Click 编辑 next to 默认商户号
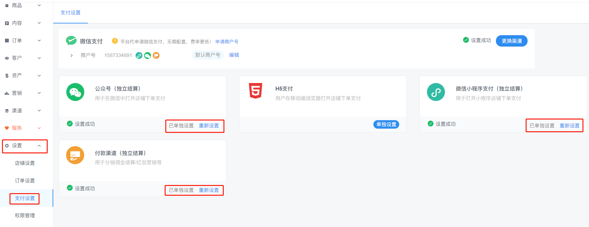The height and width of the screenshot is (227, 589). 234,55
